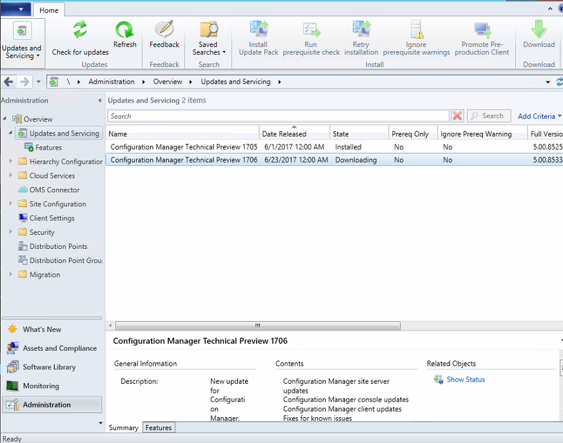
Task: Go forward with the right arrow
Action: coord(25,82)
